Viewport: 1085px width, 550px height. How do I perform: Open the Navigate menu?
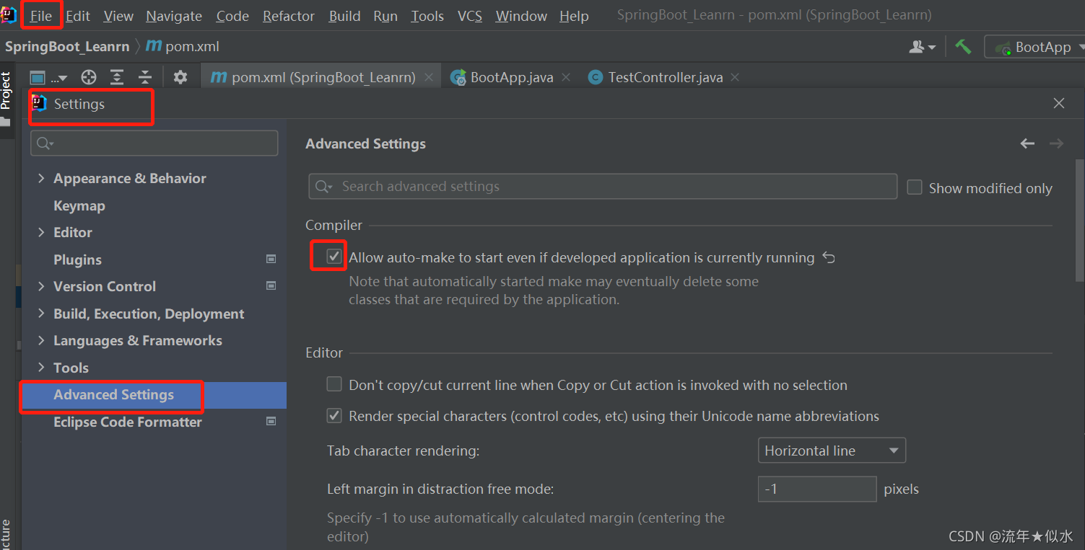point(174,16)
